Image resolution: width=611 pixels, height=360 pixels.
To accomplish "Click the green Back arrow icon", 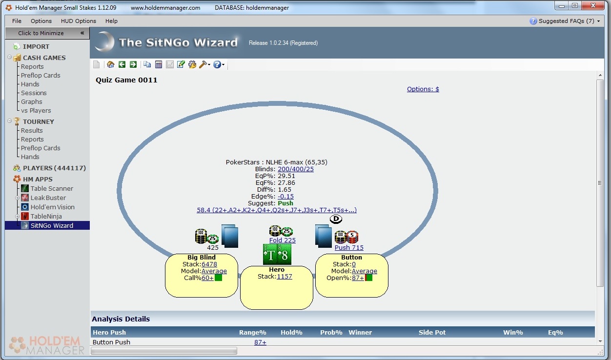I will [122, 64].
